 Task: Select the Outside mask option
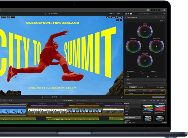coord(141,87)
